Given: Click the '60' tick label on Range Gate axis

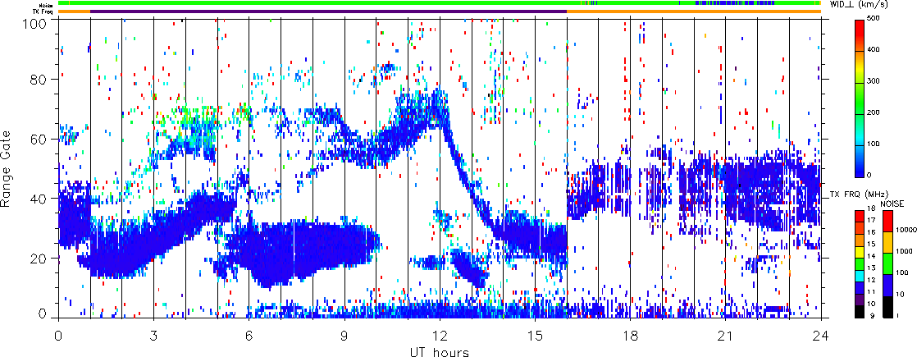Looking at the screenshot, I should point(40,139).
